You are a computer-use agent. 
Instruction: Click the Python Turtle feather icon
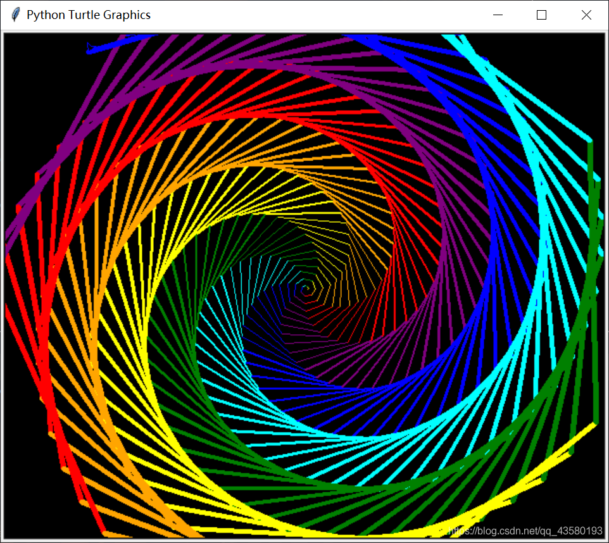pos(15,15)
